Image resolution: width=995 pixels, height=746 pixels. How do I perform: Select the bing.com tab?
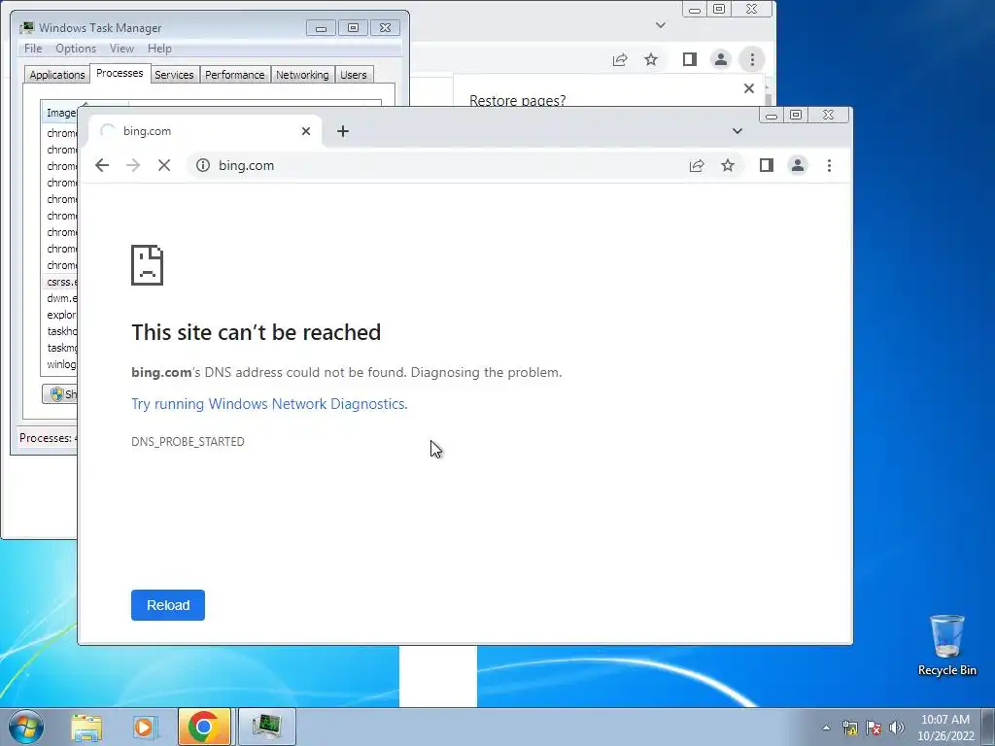(203, 131)
